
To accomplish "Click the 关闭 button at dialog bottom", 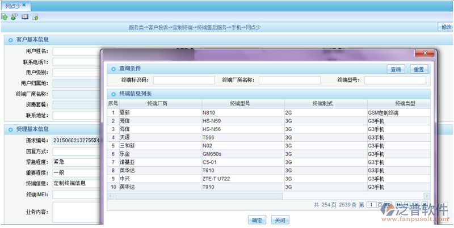I will 279,220.
